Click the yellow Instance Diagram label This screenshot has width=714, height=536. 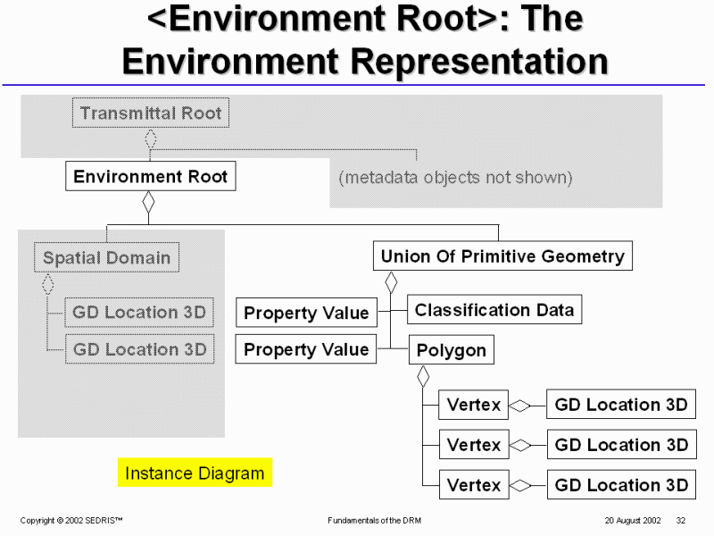(x=195, y=473)
